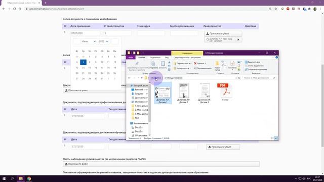Click 'Приложите файл' in the student achievements row
The width and height of the screenshot is (324, 182).
[x=223, y=147]
